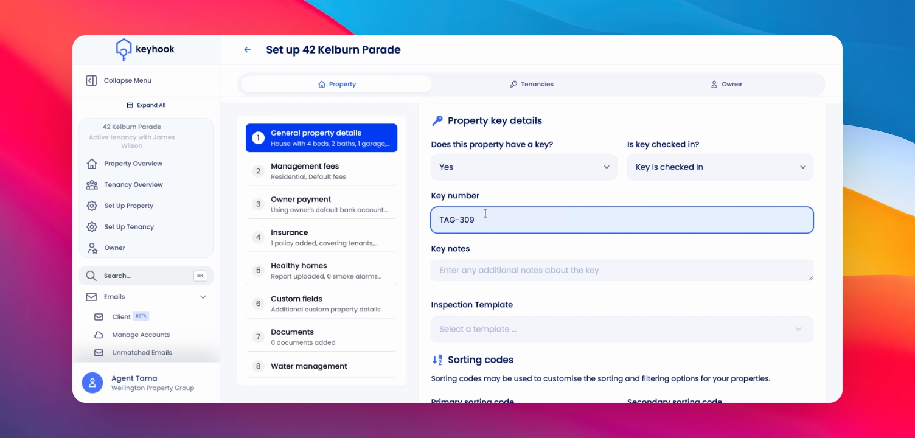
Task: Select step 8 Water management
Action: click(321, 366)
